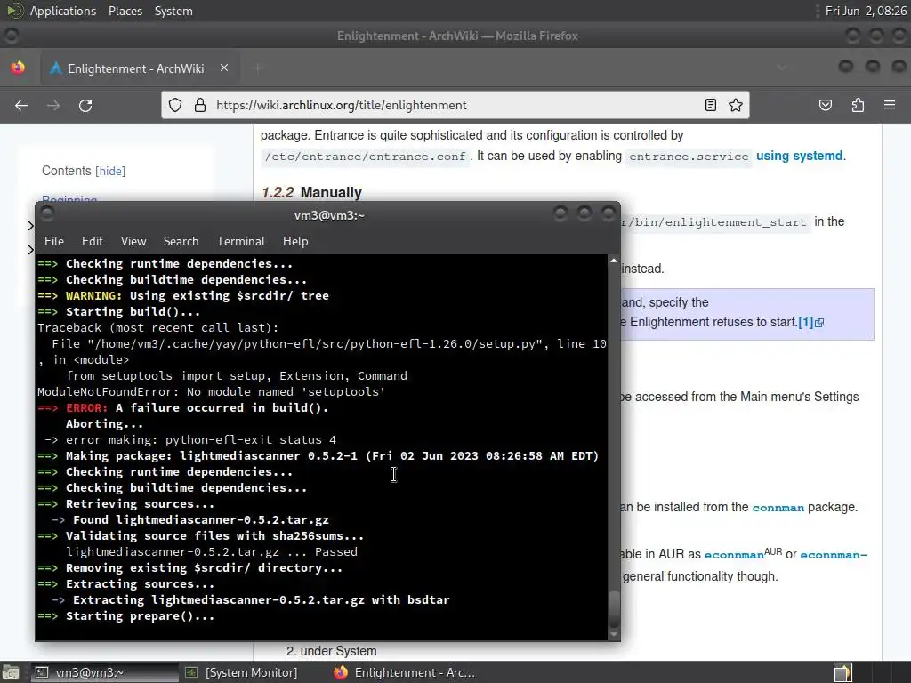Open the tracking protection shield icon

pyautogui.click(x=175, y=105)
